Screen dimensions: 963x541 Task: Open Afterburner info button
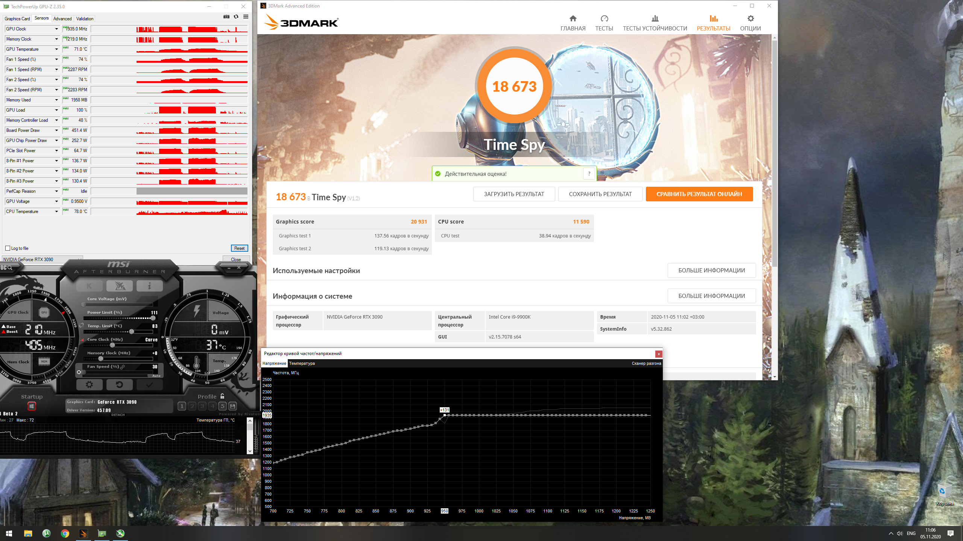point(149,286)
